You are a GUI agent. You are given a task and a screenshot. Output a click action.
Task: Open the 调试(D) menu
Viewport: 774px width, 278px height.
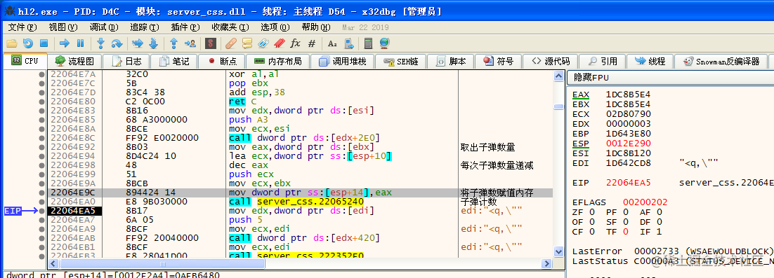tap(104, 27)
